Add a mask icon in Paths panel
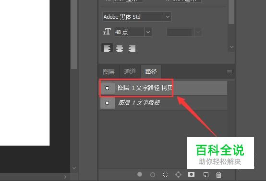 (191, 174)
